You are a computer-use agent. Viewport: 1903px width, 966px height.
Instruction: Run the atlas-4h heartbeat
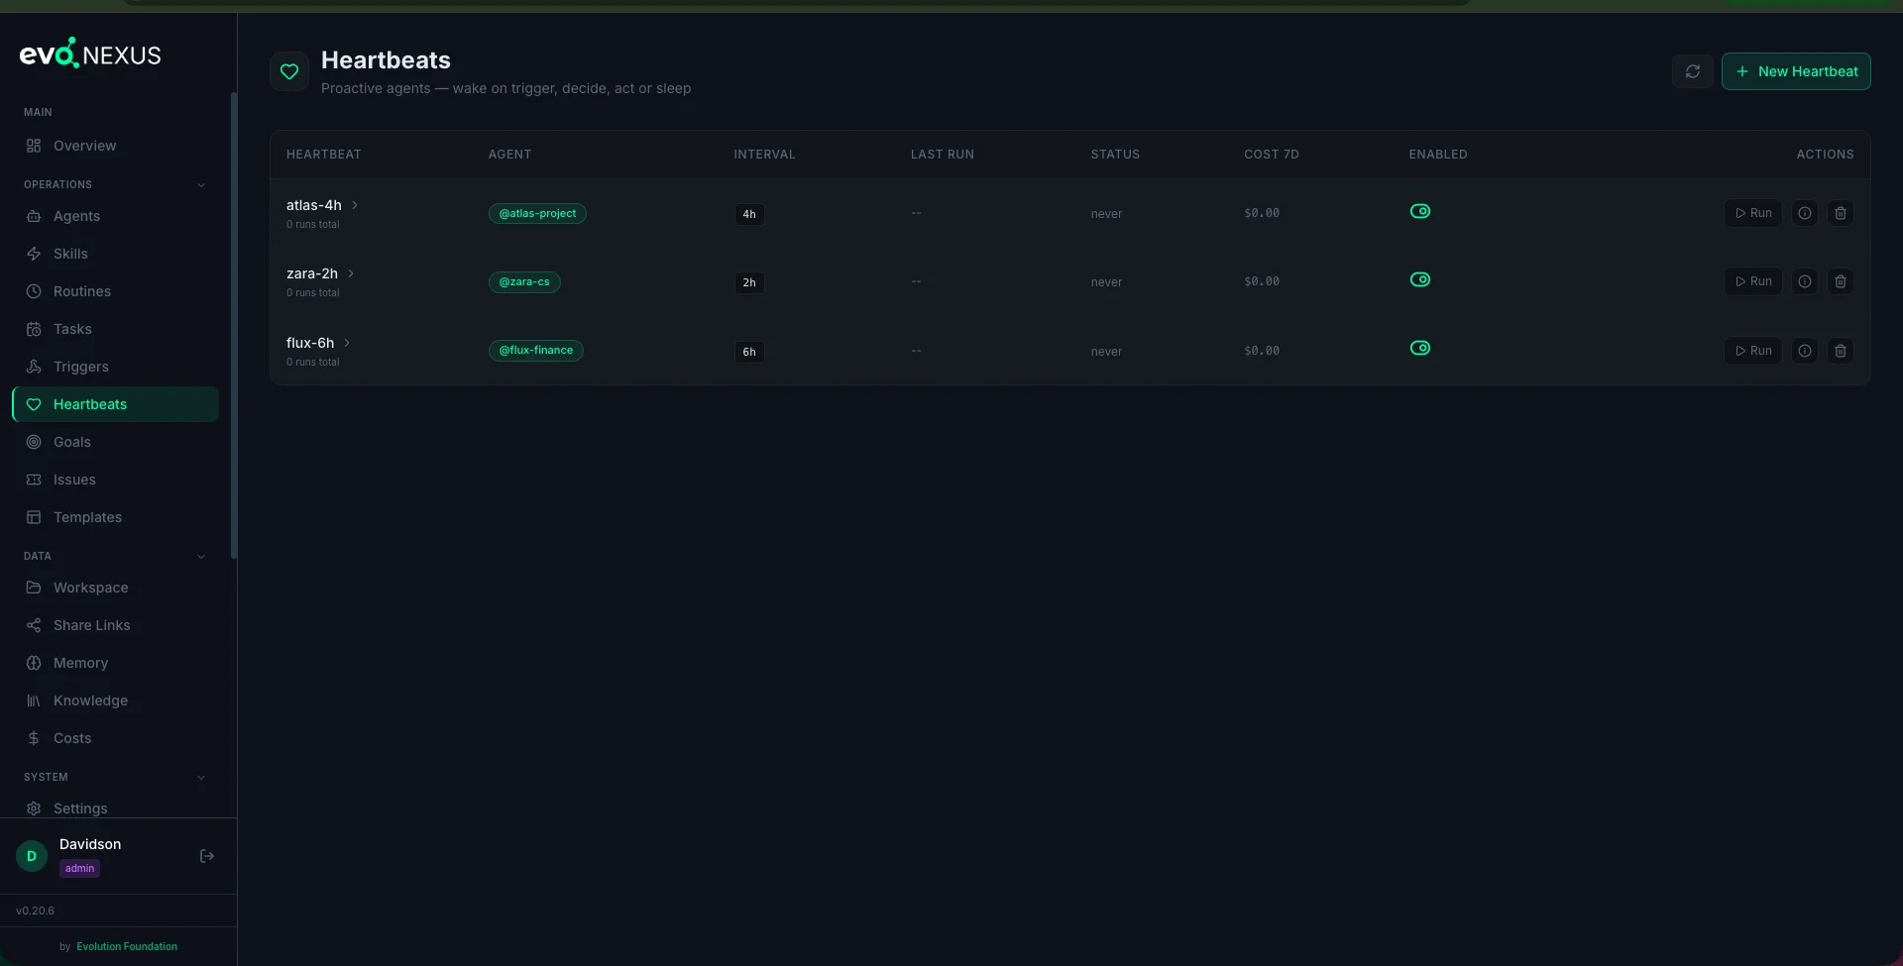pyautogui.click(x=1752, y=213)
